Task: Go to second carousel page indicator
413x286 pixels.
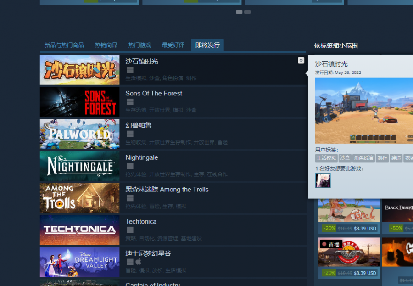Action: 247,12
